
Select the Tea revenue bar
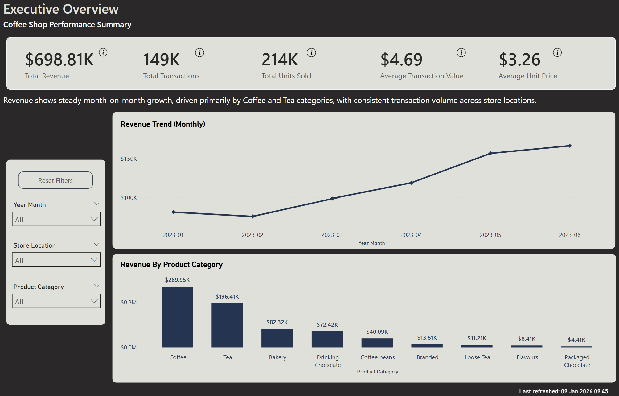pyautogui.click(x=227, y=325)
